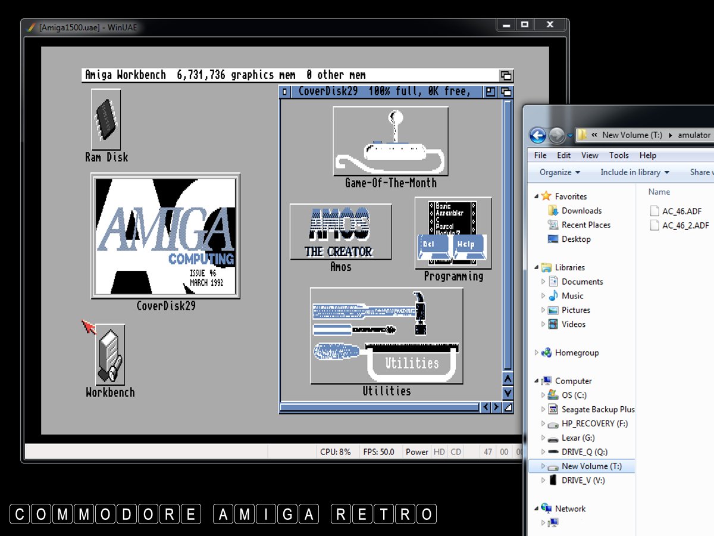Open the Workbench disk icon
Screen dimensions: 714x536
[x=110, y=355]
